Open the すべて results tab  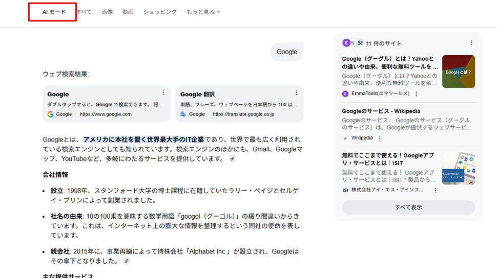click(x=85, y=12)
